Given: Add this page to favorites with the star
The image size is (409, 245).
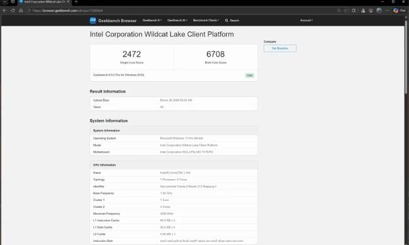Looking at the screenshot, I should pyautogui.click(x=345, y=11).
